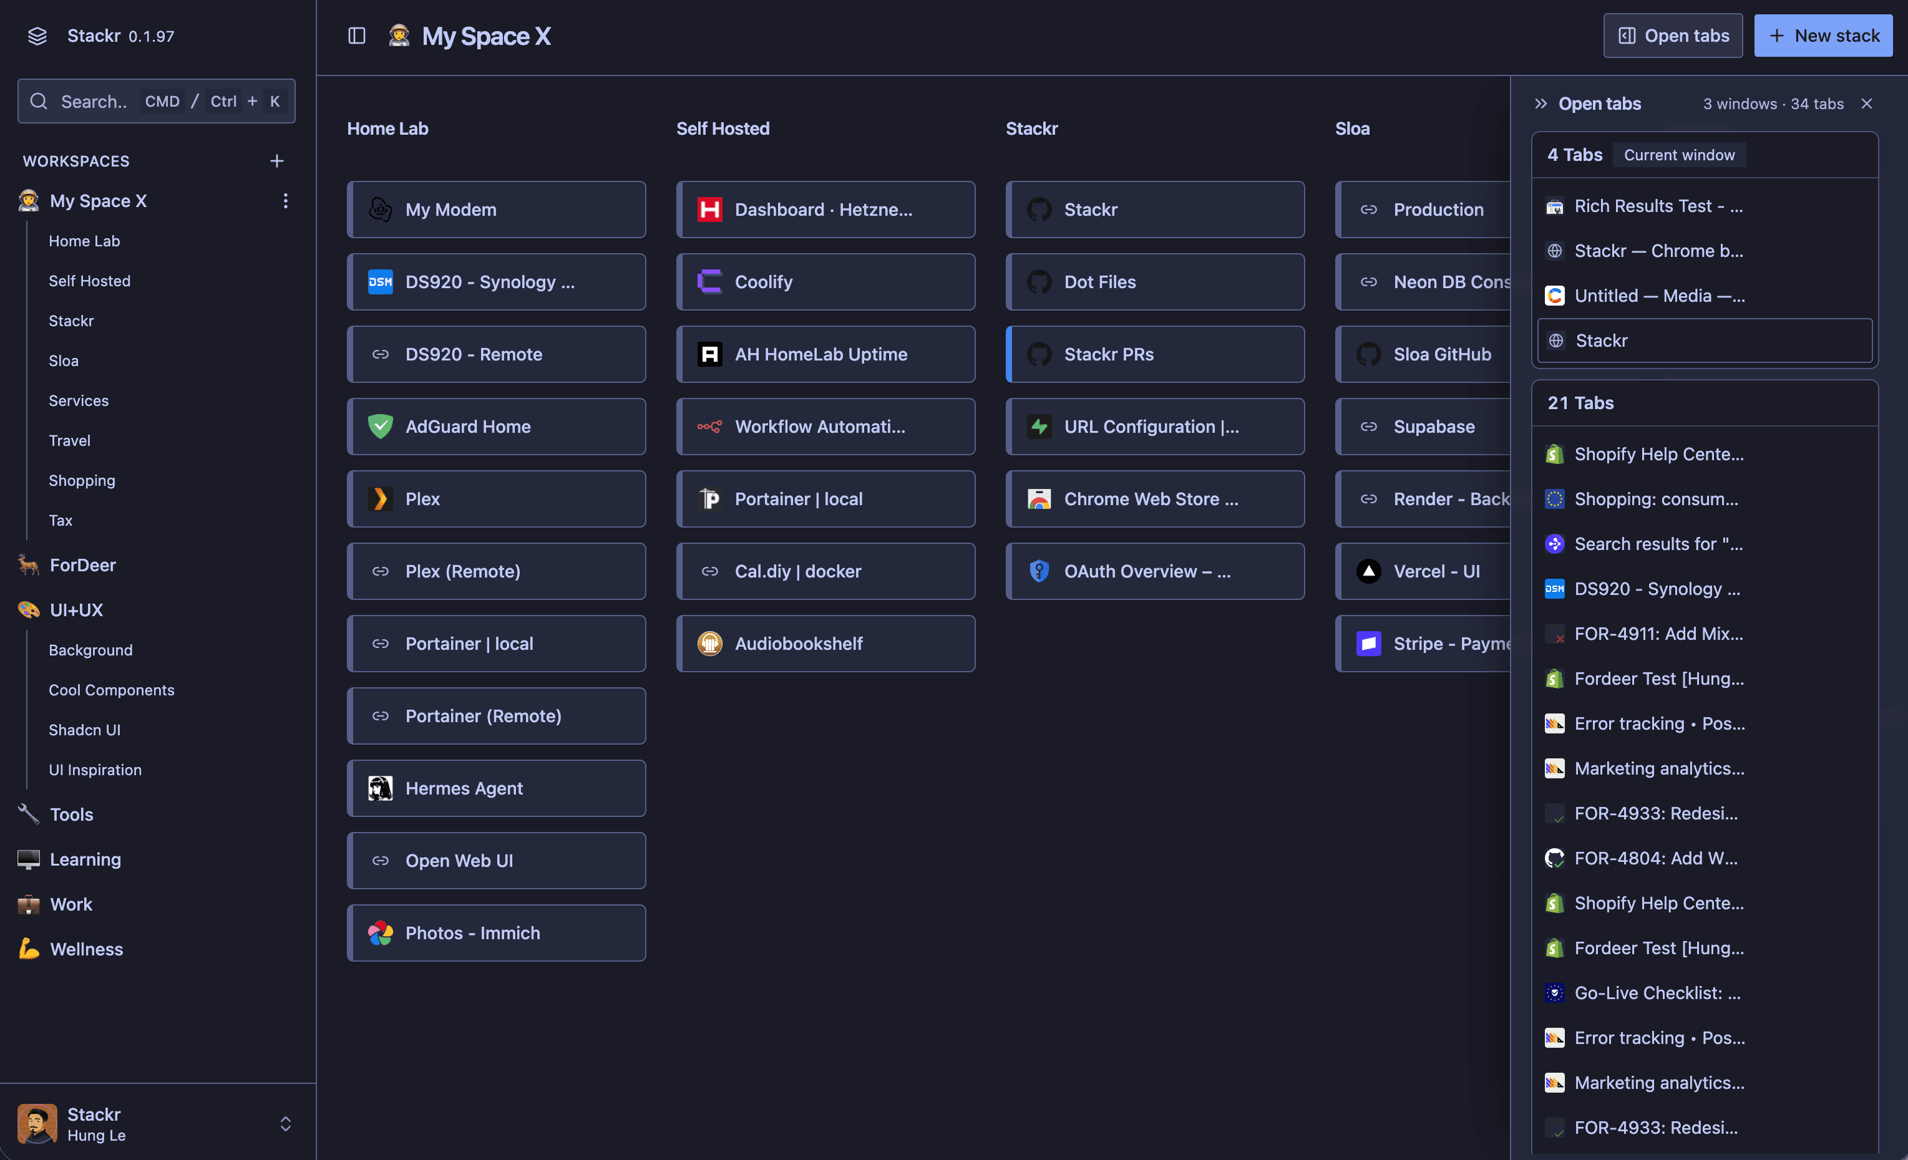Close the Open tabs panel

click(x=1867, y=104)
